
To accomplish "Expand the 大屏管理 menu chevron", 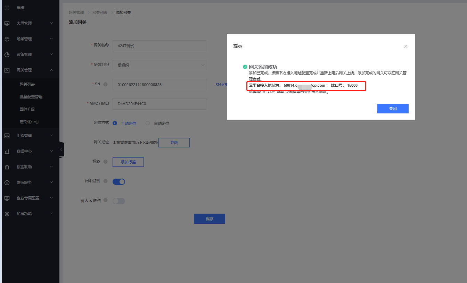I will [51, 23].
